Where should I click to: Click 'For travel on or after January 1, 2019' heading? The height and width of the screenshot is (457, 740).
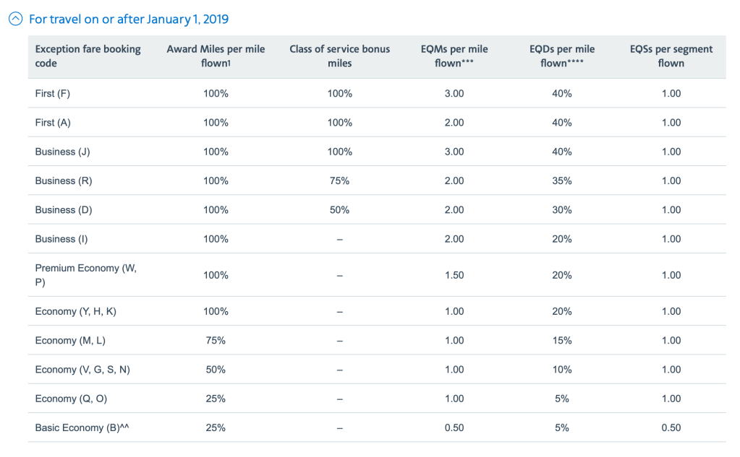(x=129, y=19)
